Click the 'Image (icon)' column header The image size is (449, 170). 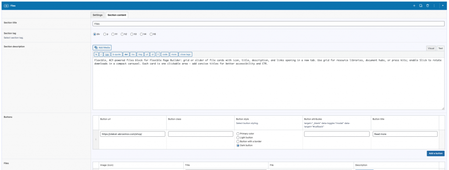[107, 165]
